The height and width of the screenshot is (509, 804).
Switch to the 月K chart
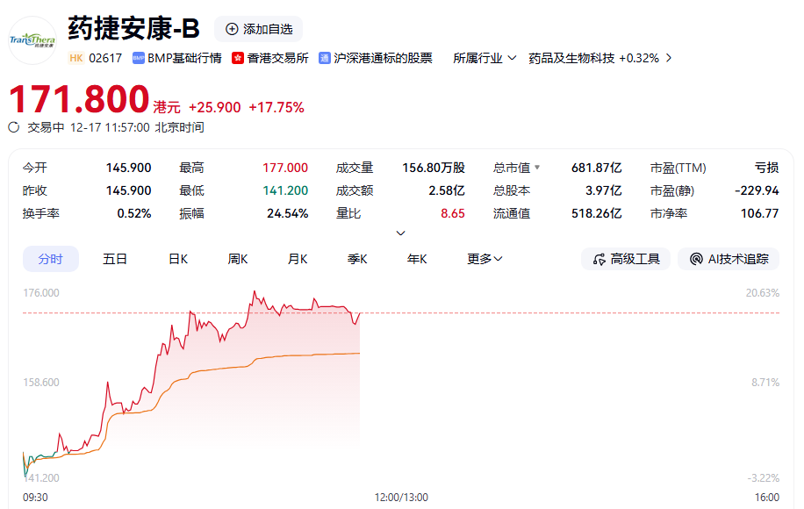click(x=298, y=259)
